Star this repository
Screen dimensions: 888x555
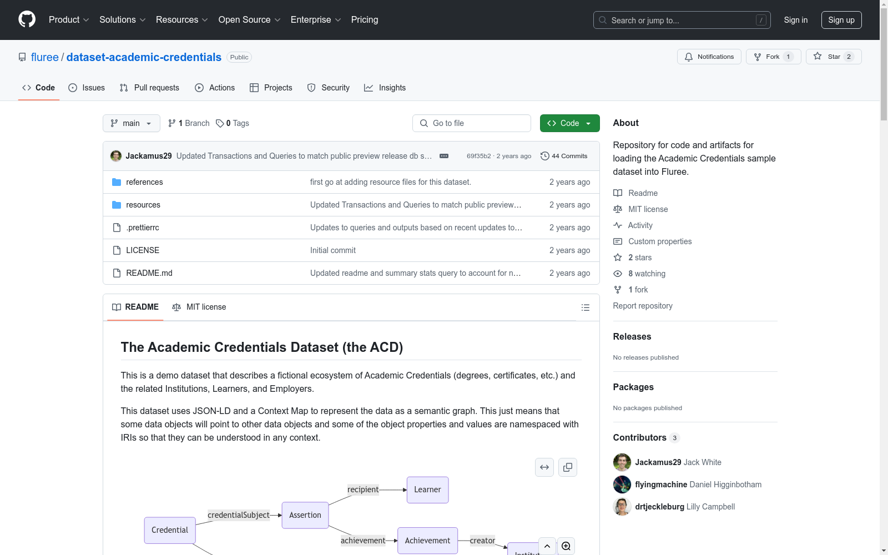(x=834, y=57)
